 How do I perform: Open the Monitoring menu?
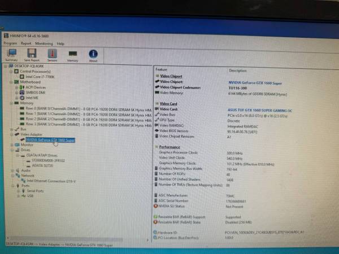(44, 43)
